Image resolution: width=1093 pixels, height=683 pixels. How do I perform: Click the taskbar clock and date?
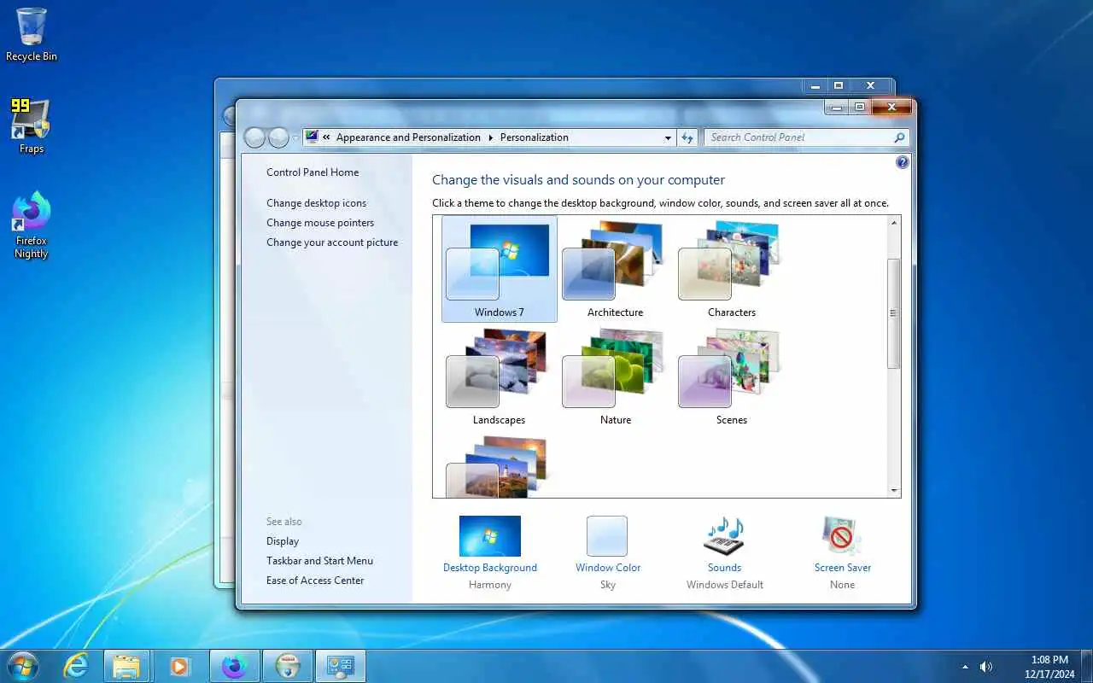click(1049, 667)
